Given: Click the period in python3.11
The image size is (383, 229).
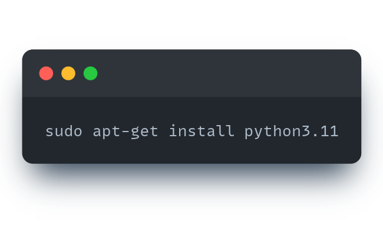Looking at the screenshot, I should (315, 136).
